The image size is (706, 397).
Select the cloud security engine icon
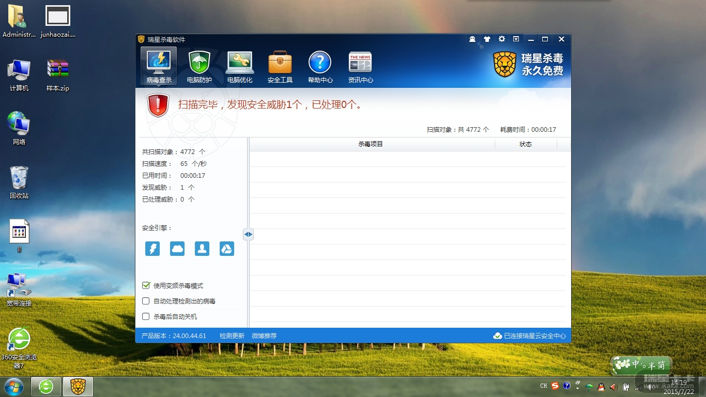177,249
